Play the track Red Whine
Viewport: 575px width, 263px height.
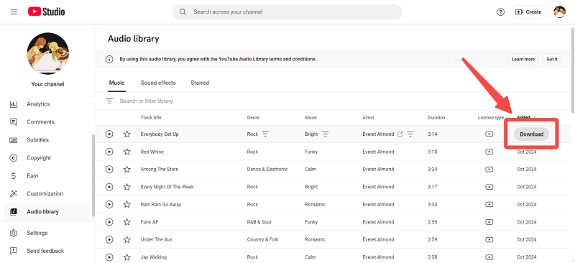coord(109,152)
